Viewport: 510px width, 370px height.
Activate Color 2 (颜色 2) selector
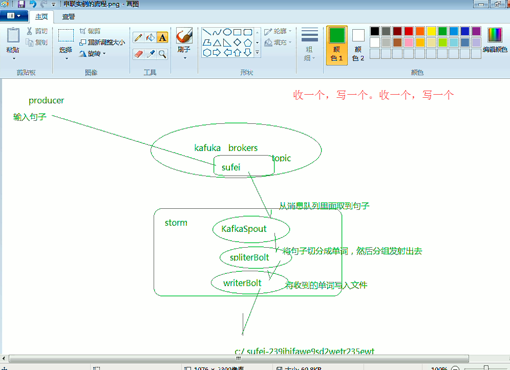coord(358,45)
